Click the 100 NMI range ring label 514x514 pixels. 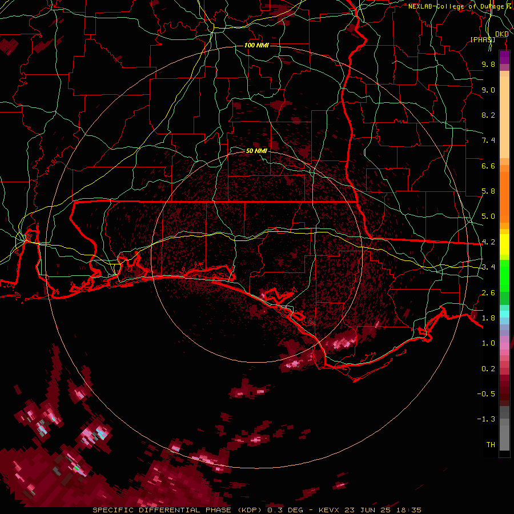[256, 45]
